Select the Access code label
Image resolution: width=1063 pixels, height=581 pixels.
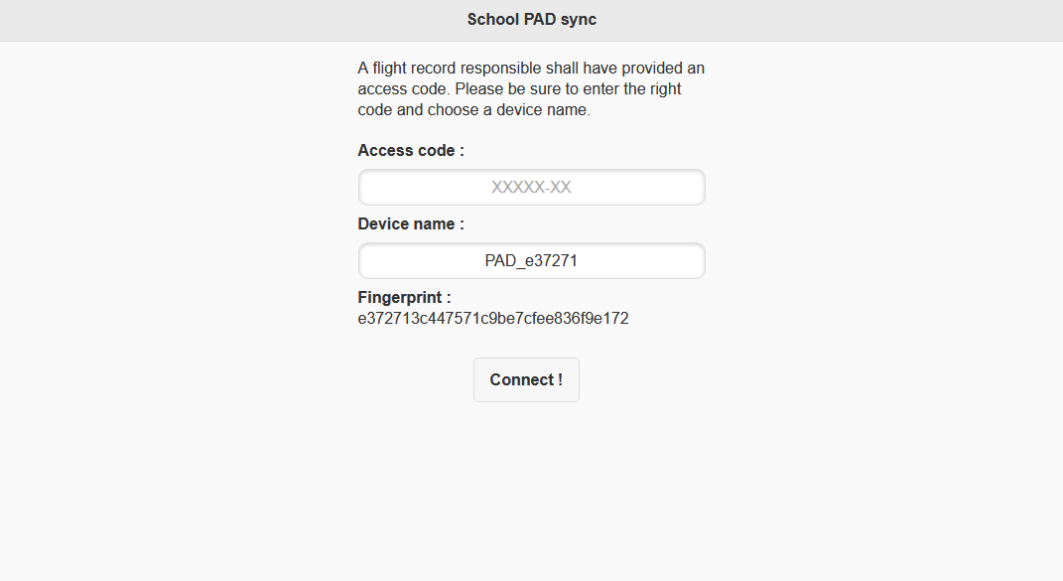(x=411, y=151)
